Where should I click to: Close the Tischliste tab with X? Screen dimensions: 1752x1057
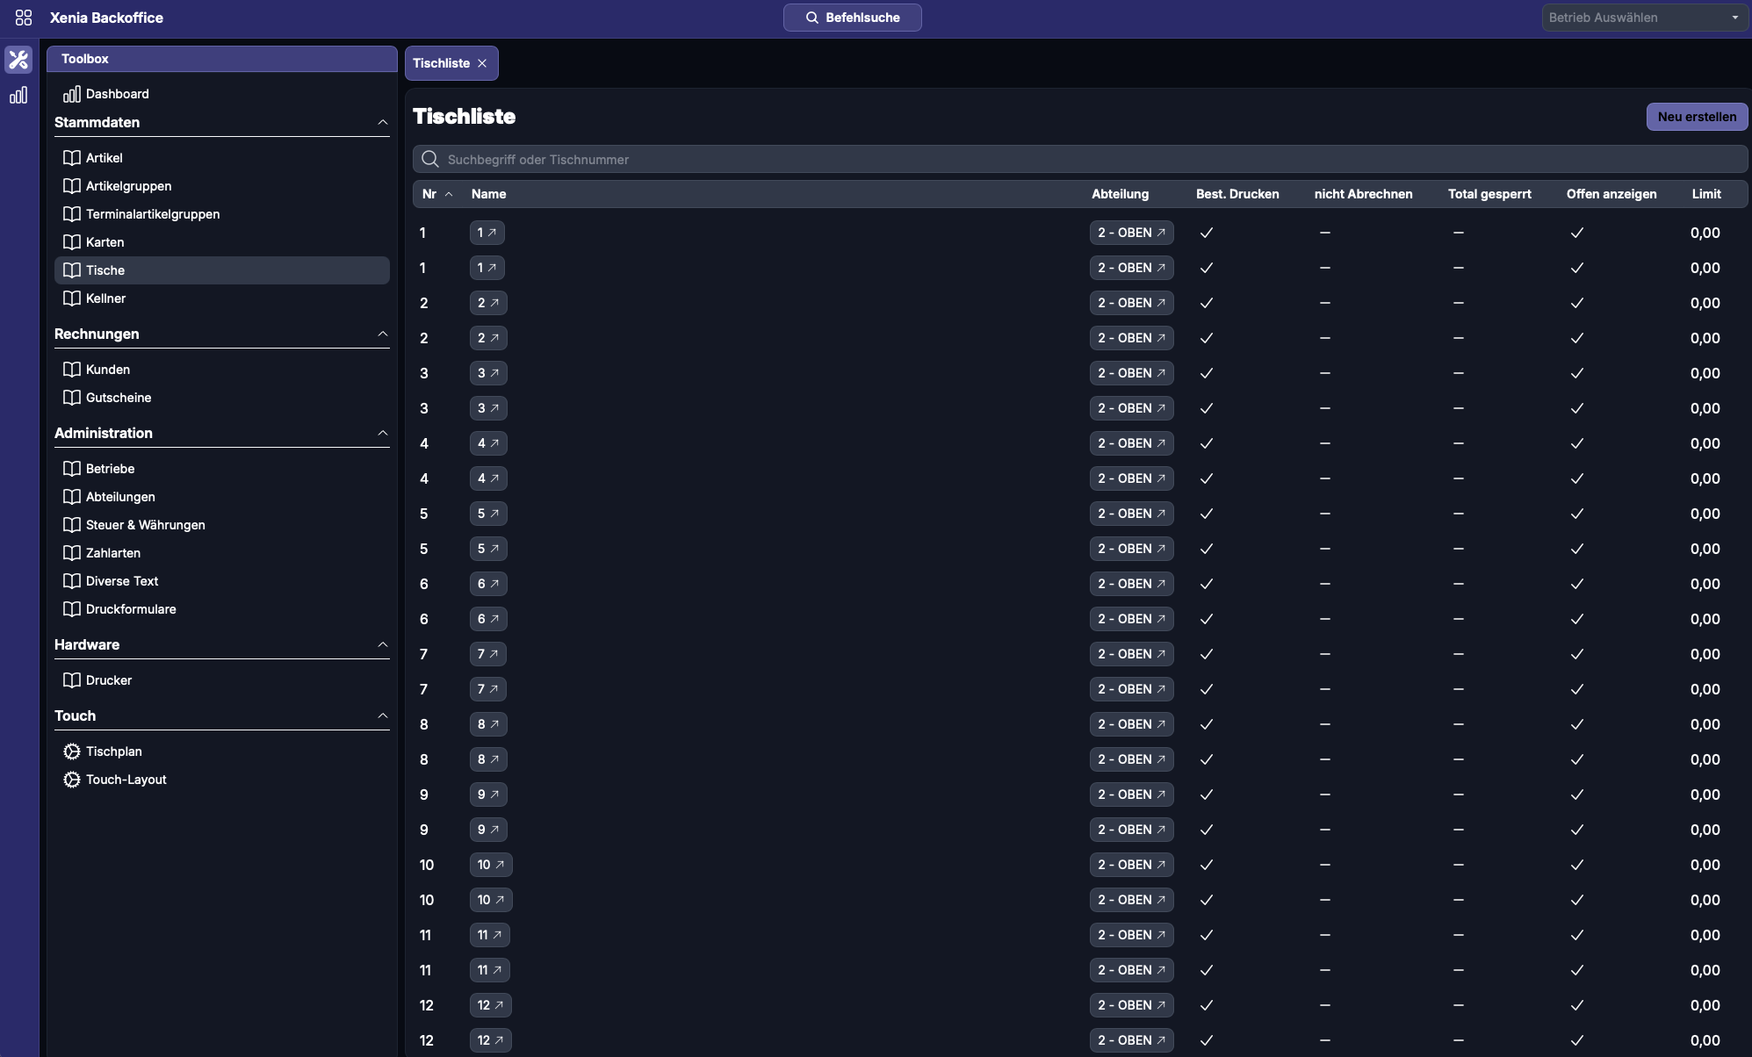(x=482, y=63)
